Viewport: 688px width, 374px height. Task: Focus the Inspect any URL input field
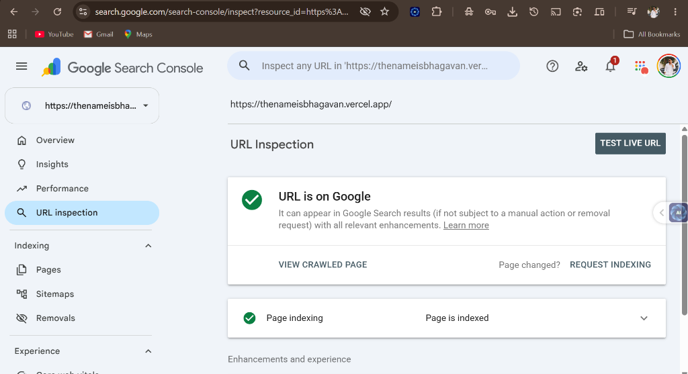click(374, 66)
